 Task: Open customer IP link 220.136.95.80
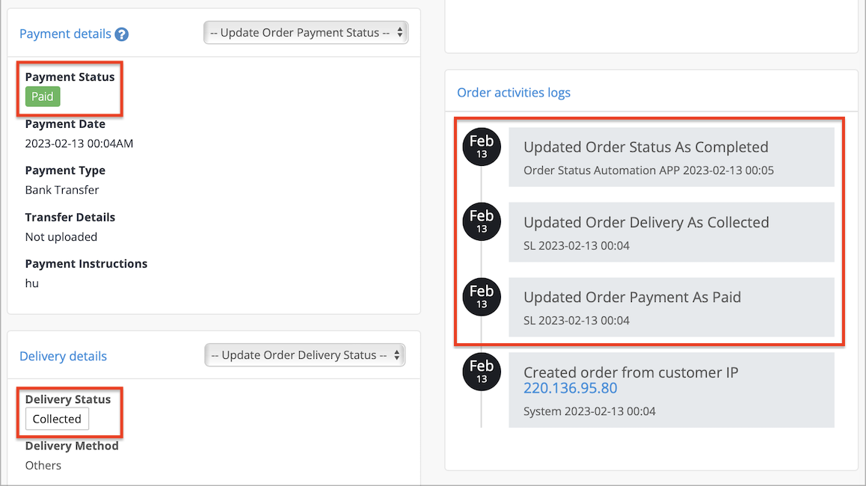point(571,388)
